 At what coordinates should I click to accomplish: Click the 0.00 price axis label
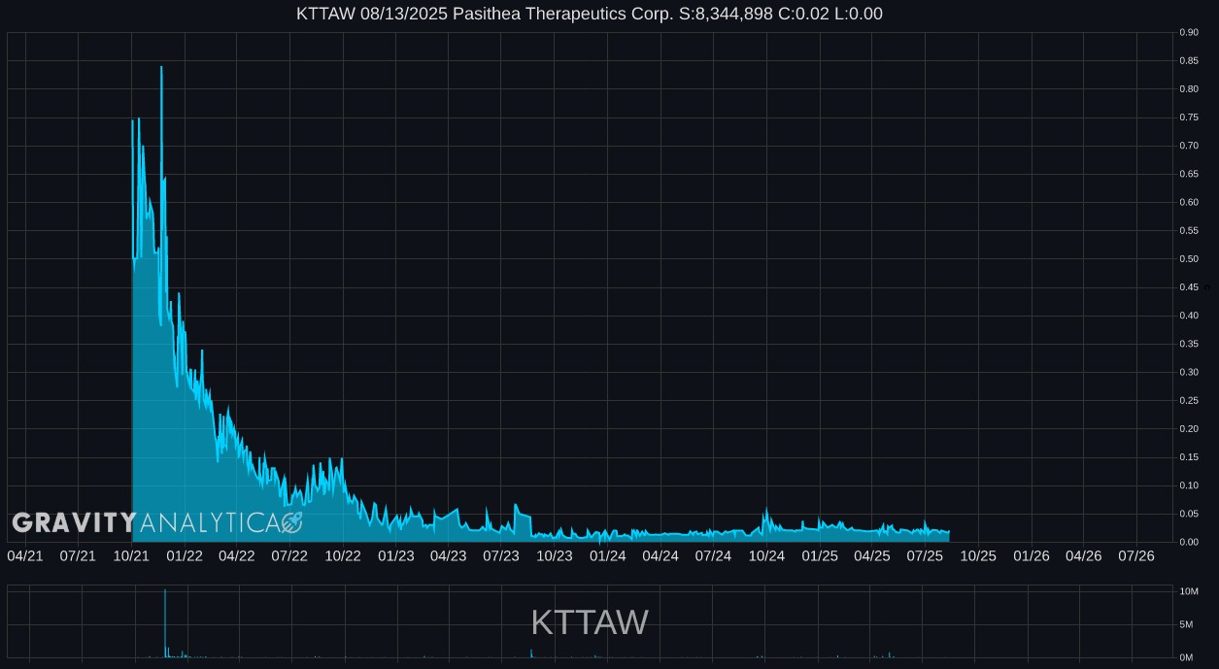pyautogui.click(x=1189, y=542)
